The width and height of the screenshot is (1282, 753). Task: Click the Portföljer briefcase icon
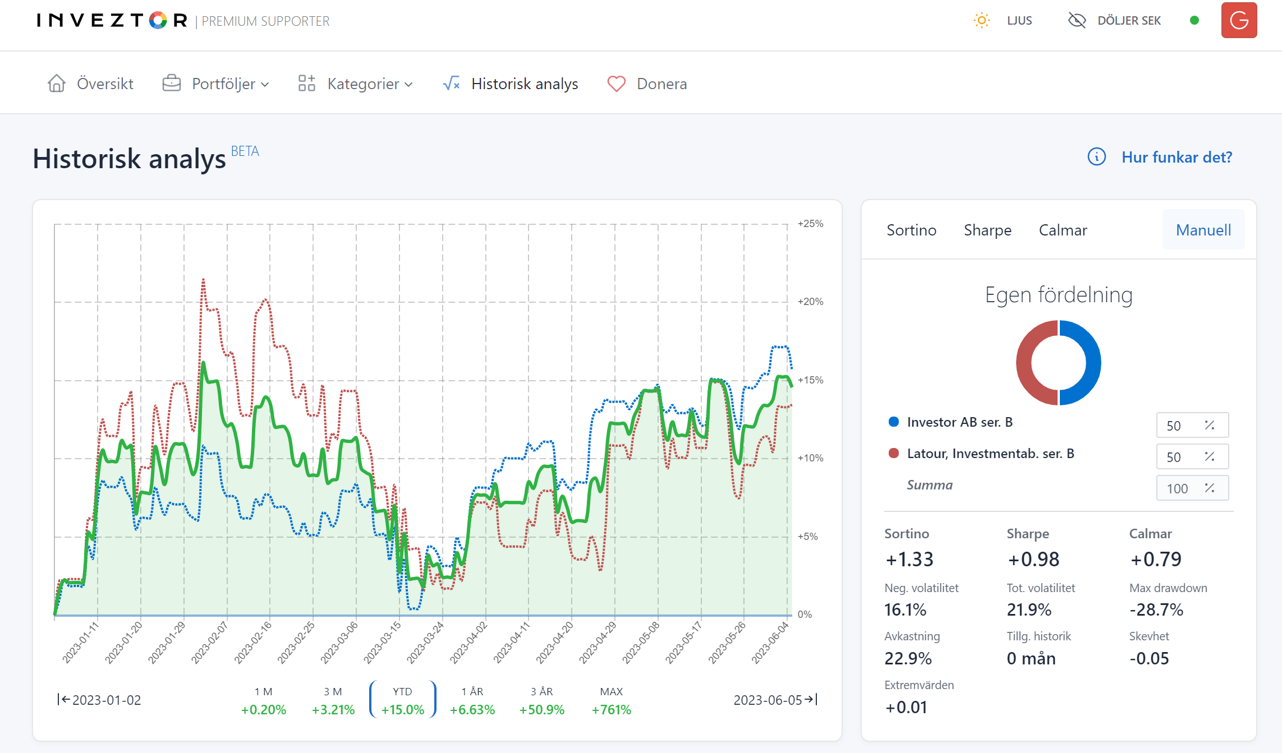172,84
